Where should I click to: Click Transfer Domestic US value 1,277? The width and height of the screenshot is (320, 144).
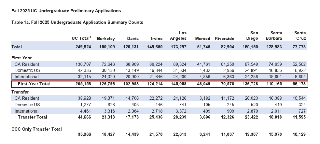(85, 105)
